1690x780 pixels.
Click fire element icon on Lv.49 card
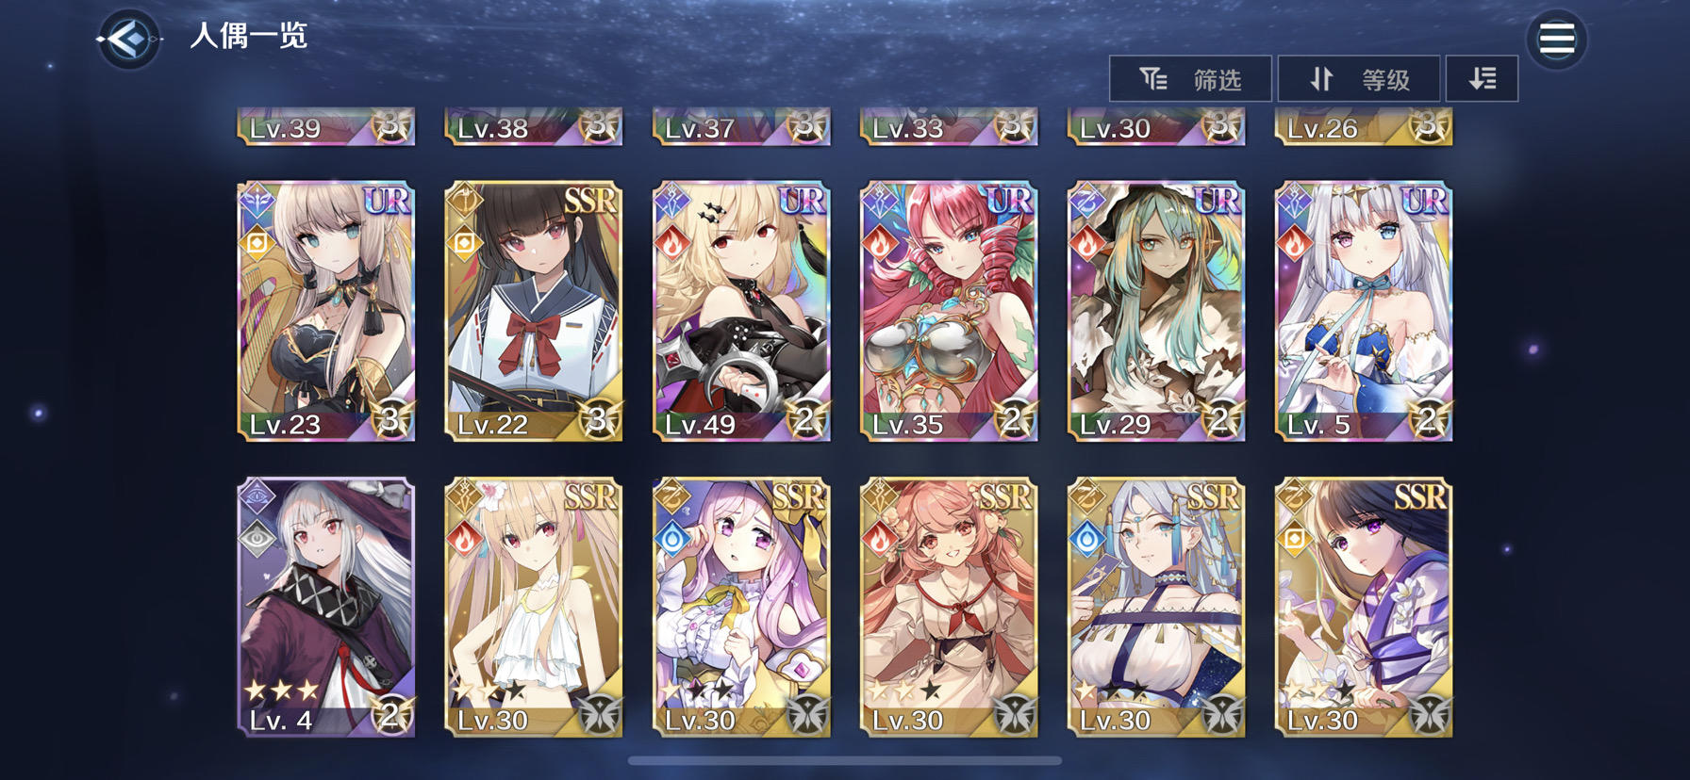point(672,243)
